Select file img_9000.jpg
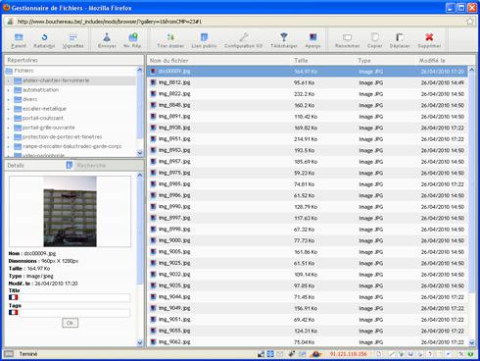The image size is (480, 361). point(307,240)
